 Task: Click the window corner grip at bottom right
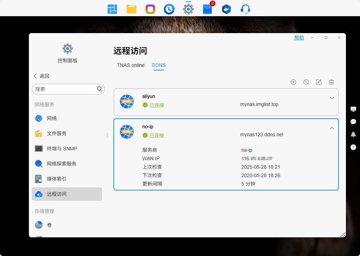[x=343, y=235]
